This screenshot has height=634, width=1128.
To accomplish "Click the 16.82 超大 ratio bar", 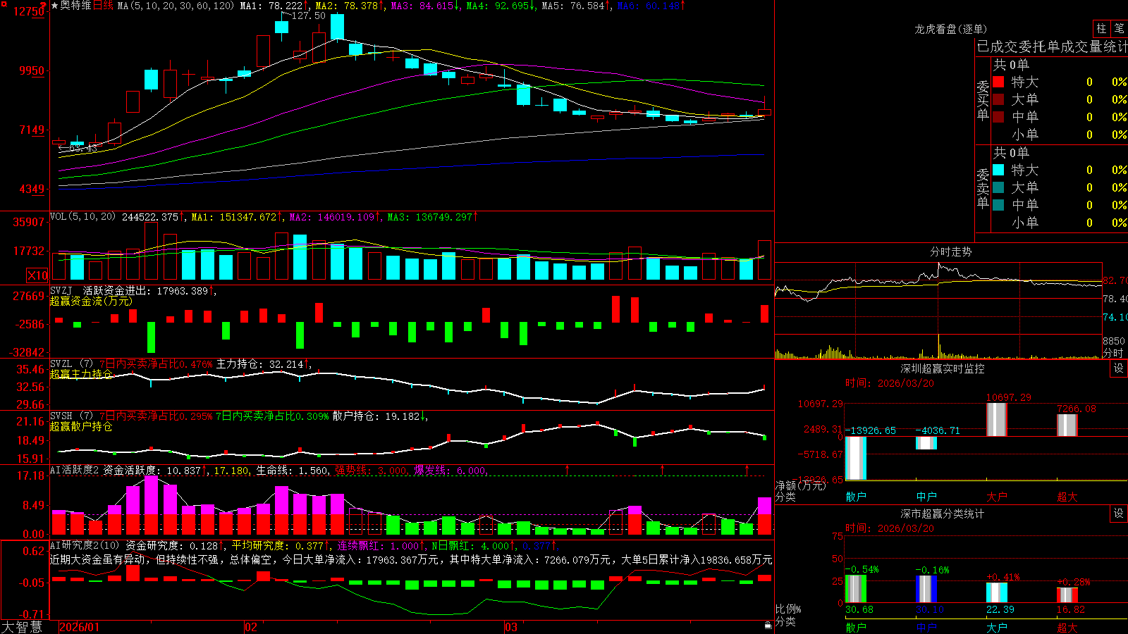I will pos(1067,595).
